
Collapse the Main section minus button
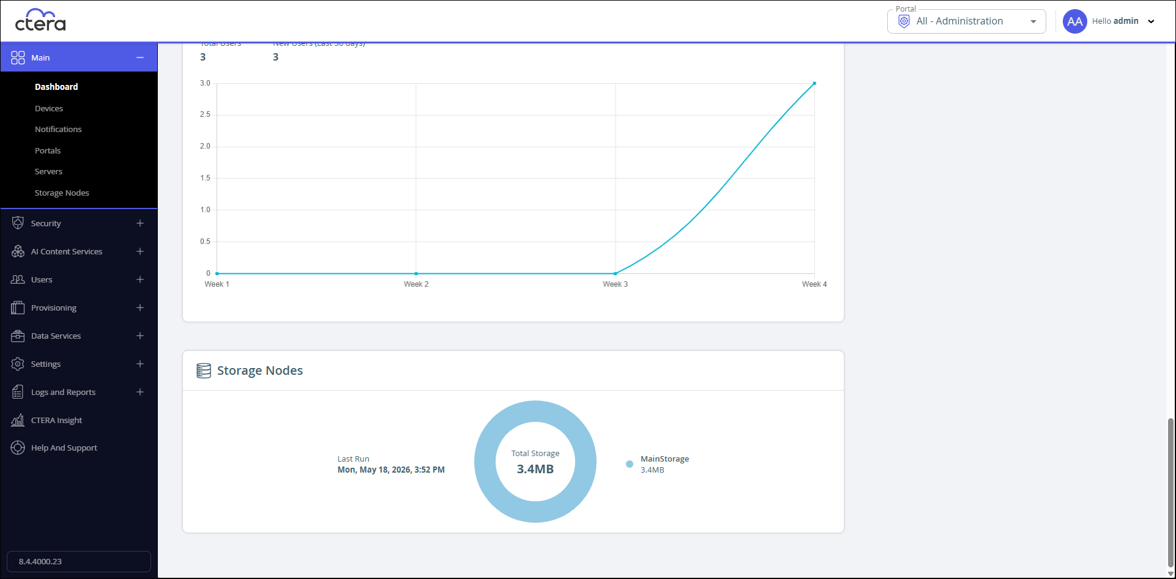[140, 57]
